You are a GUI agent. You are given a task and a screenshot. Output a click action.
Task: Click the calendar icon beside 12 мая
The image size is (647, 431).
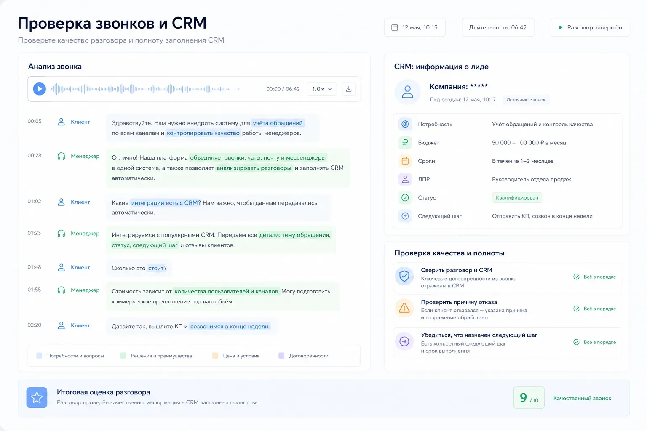(395, 27)
